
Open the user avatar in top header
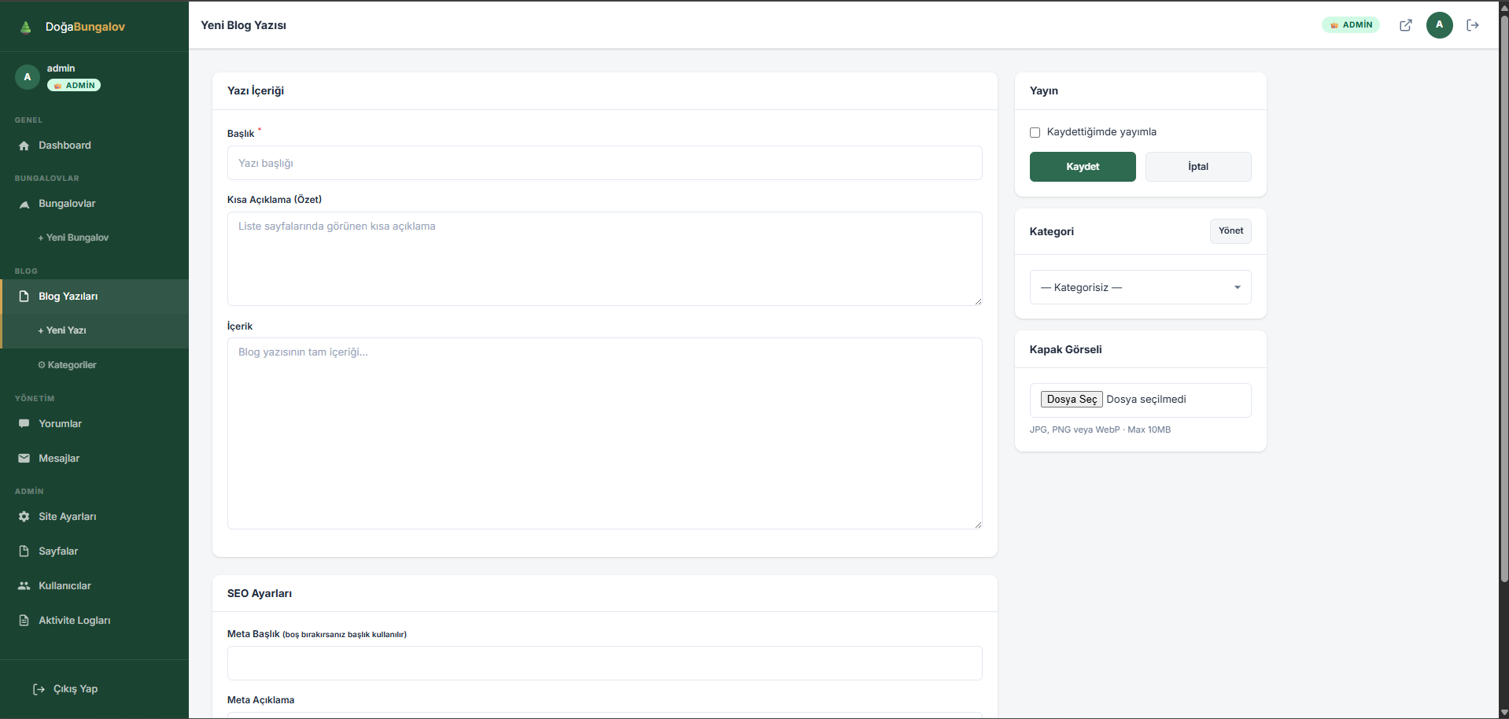coord(1439,25)
